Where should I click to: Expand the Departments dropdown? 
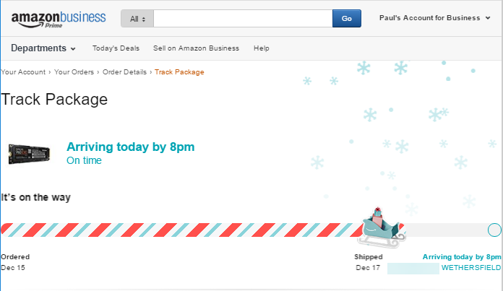(43, 48)
